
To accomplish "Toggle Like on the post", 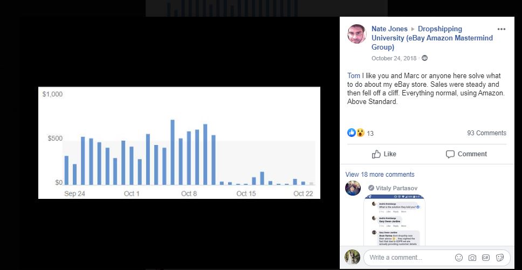I will [x=384, y=154].
